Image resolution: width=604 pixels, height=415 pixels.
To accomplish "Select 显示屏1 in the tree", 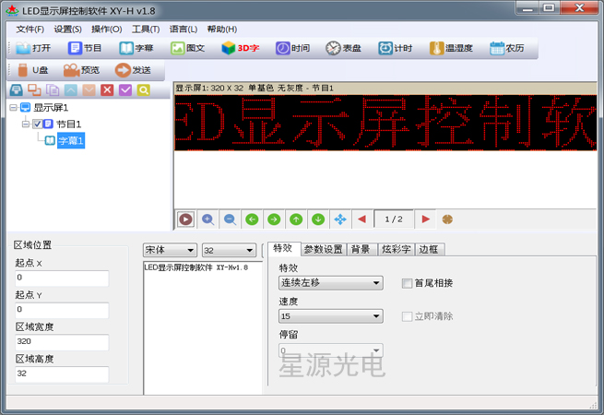I will [51, 107].
